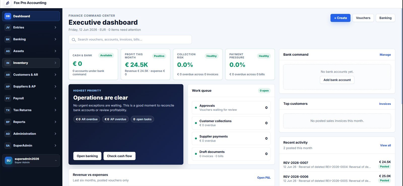The width and height of the screenshot is (403, 186).
Task: Click the Cash & Bank summary card
Action: (x=93, y=64)
